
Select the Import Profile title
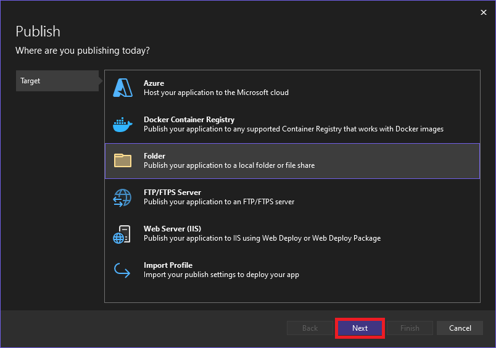pos(168,265)
